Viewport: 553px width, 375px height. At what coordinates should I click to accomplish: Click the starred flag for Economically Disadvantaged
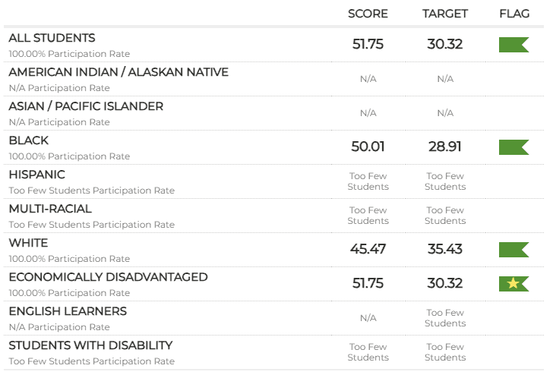[x=513, y=283]
